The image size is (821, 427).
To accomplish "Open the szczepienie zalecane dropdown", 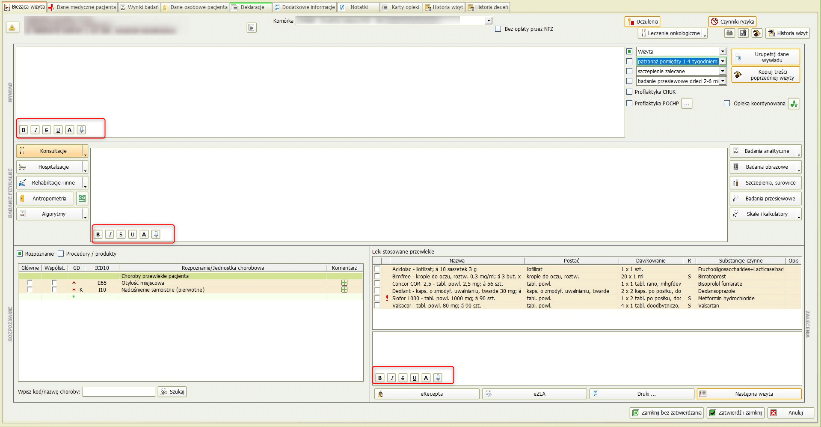I will (x=722, y=71).
